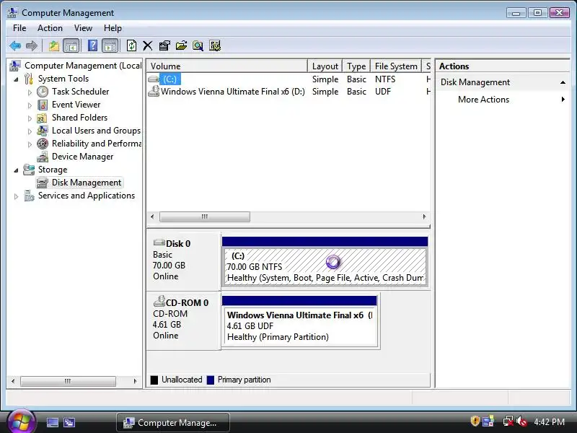Click the Shared Folders icon

[42, 118]
